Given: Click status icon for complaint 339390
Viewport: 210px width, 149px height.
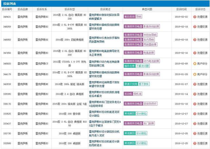Looking at the screenshot, I should (195, 94).
